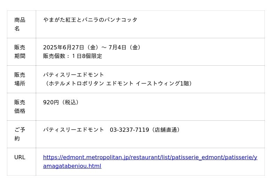278x186 pixels.
Task: Click the phone number 03-3237-7119
Action: (129, 130)
